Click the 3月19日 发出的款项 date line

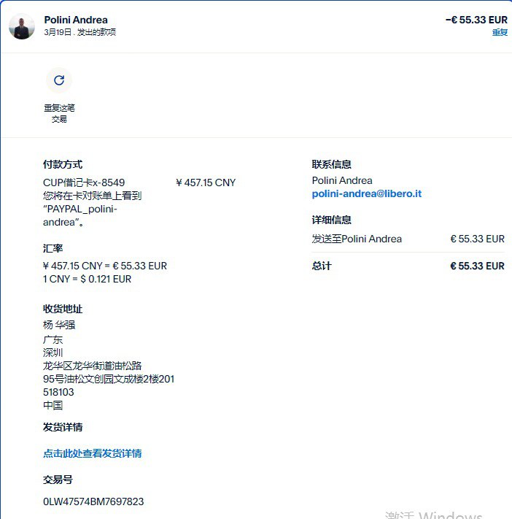click(x=79, y=32)
